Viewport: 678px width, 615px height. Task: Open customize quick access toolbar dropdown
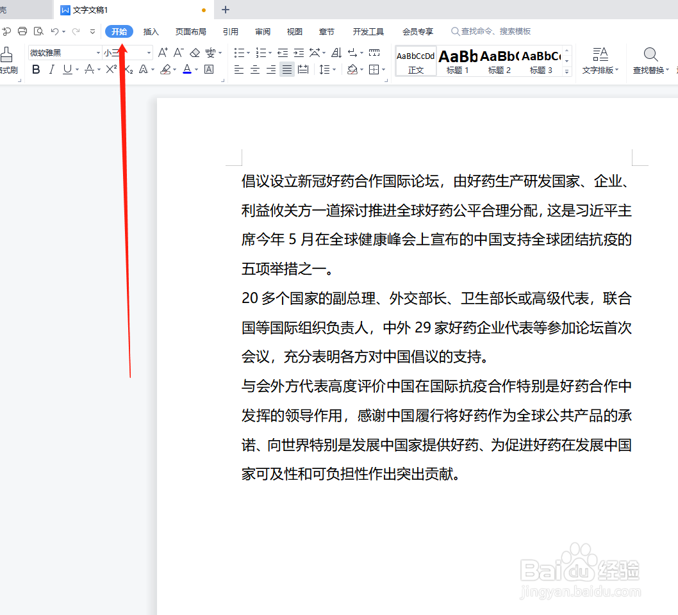[92, 31]
